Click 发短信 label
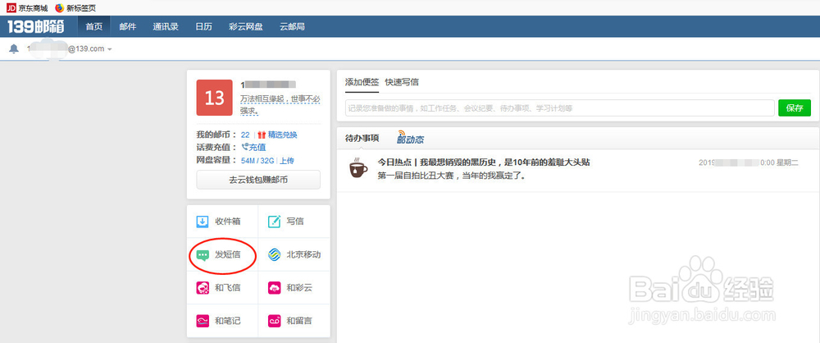The height and width of the screenshot is (343, 820). tap(227, 255)
